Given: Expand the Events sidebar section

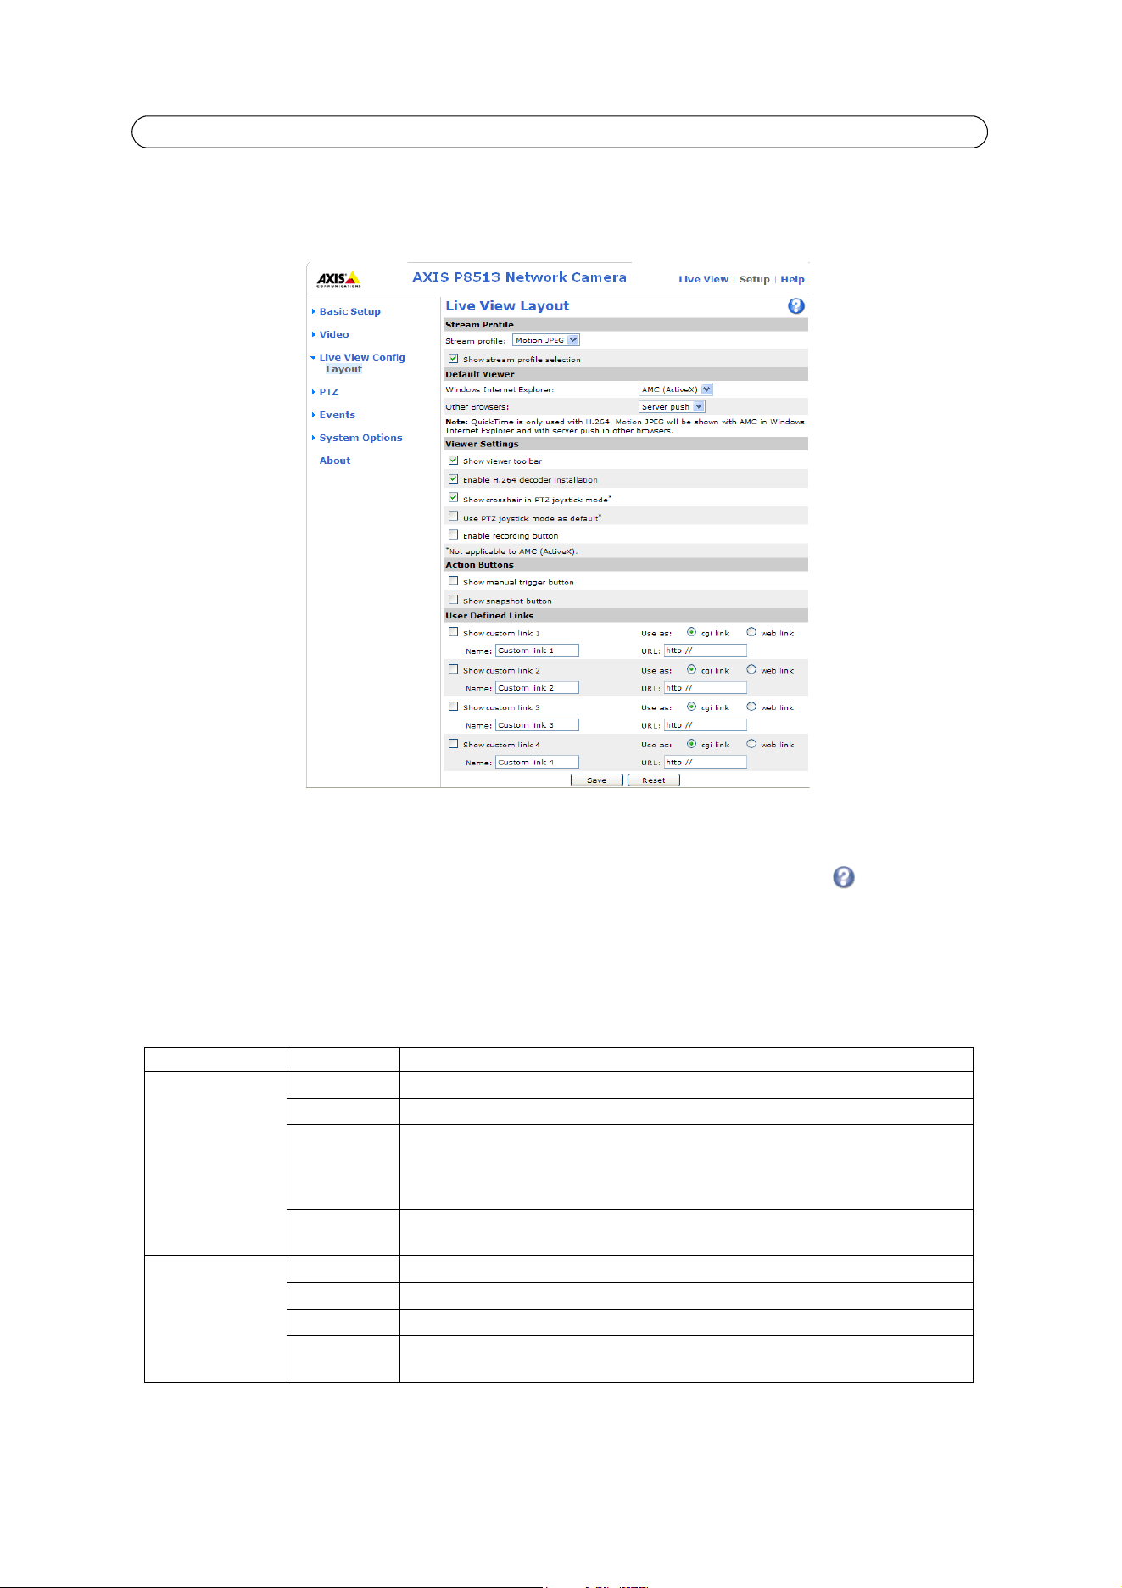Looking at the screenshot, I should (337, 416).
